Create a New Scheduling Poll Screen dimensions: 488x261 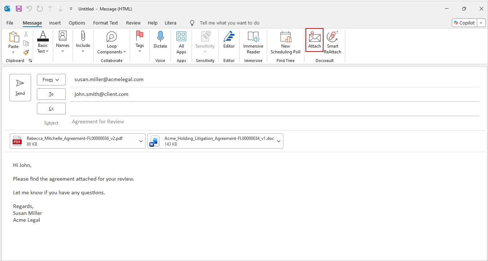pyautogui.click(x=286, y=43)
